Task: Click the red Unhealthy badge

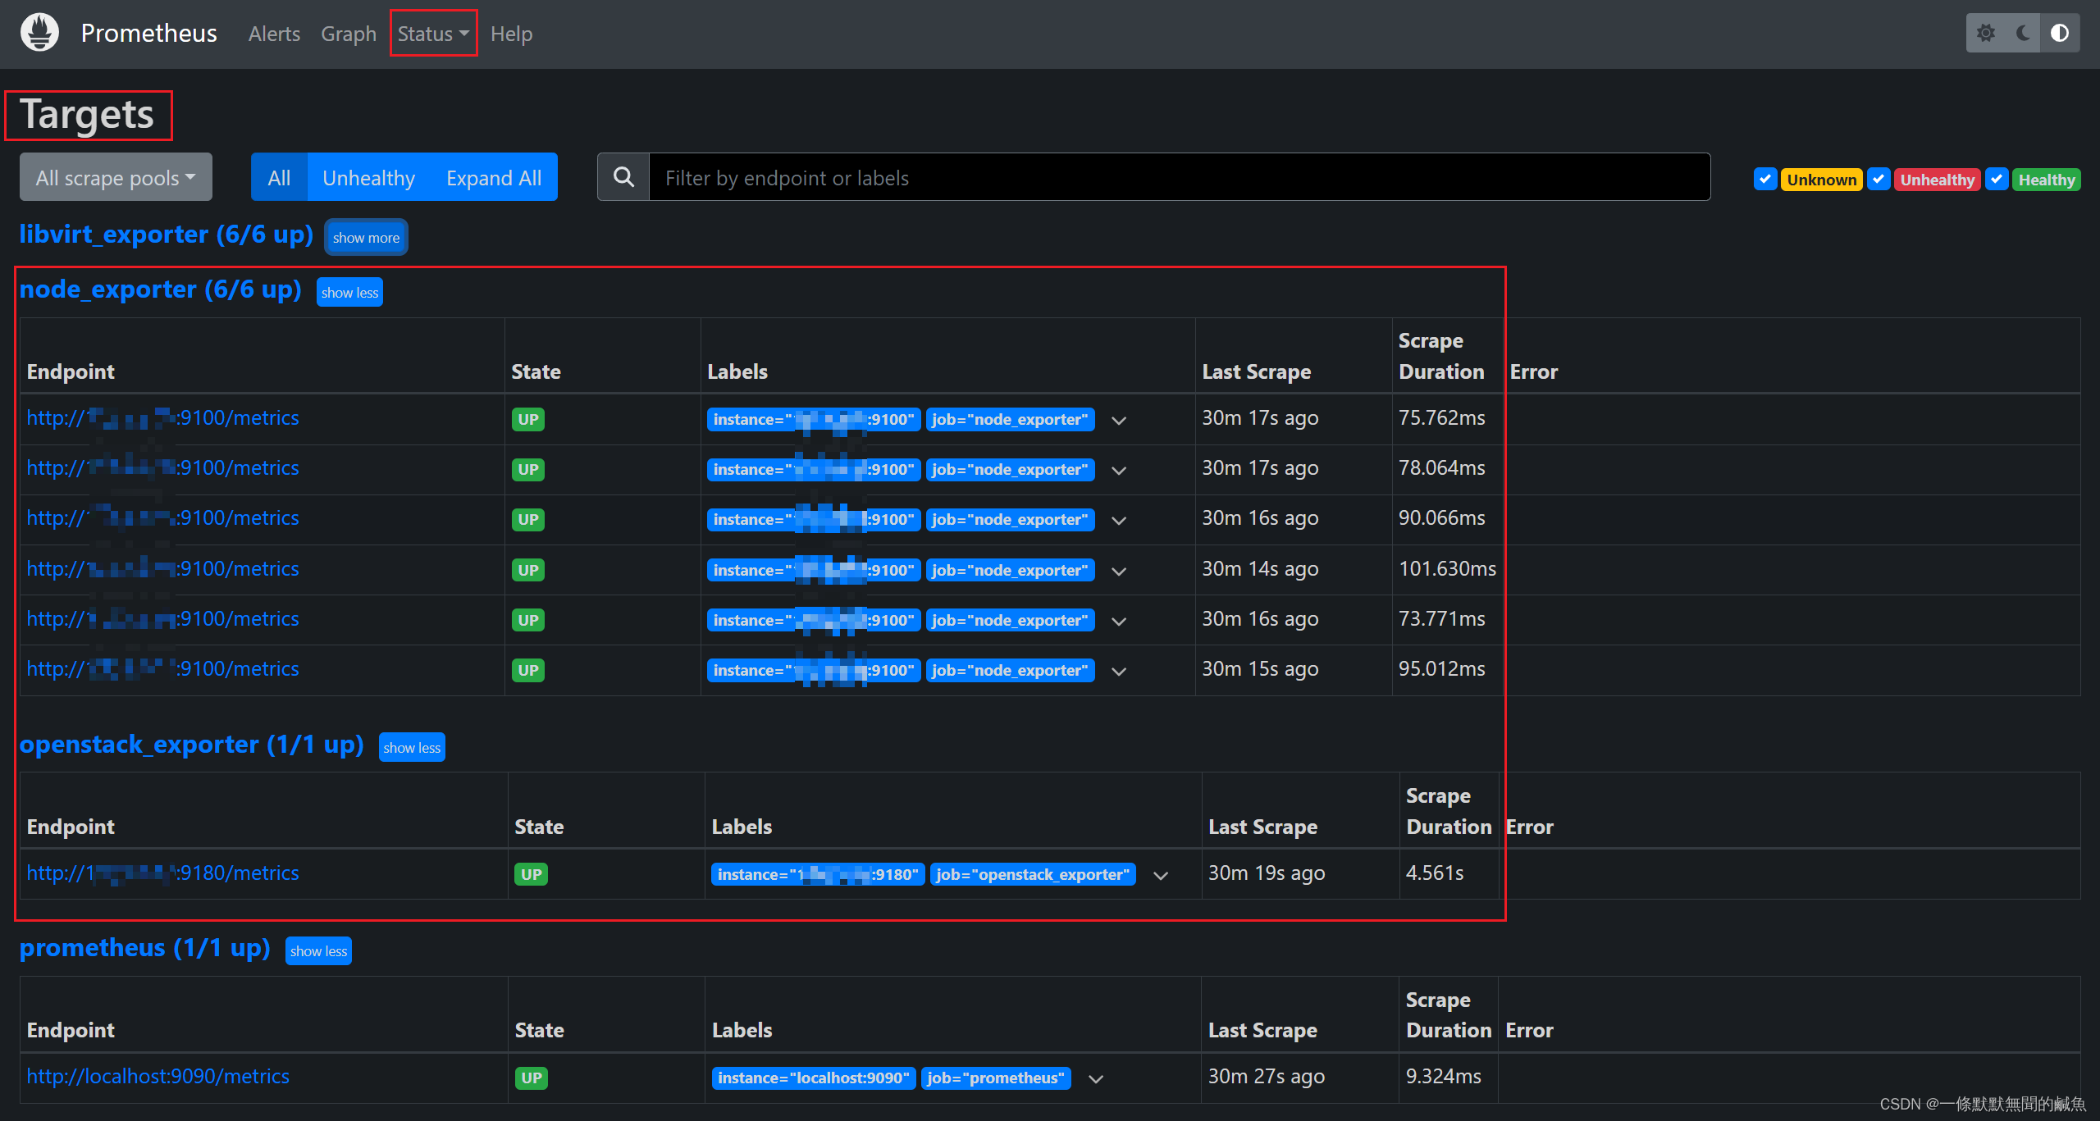Action: pos(1938,180)
